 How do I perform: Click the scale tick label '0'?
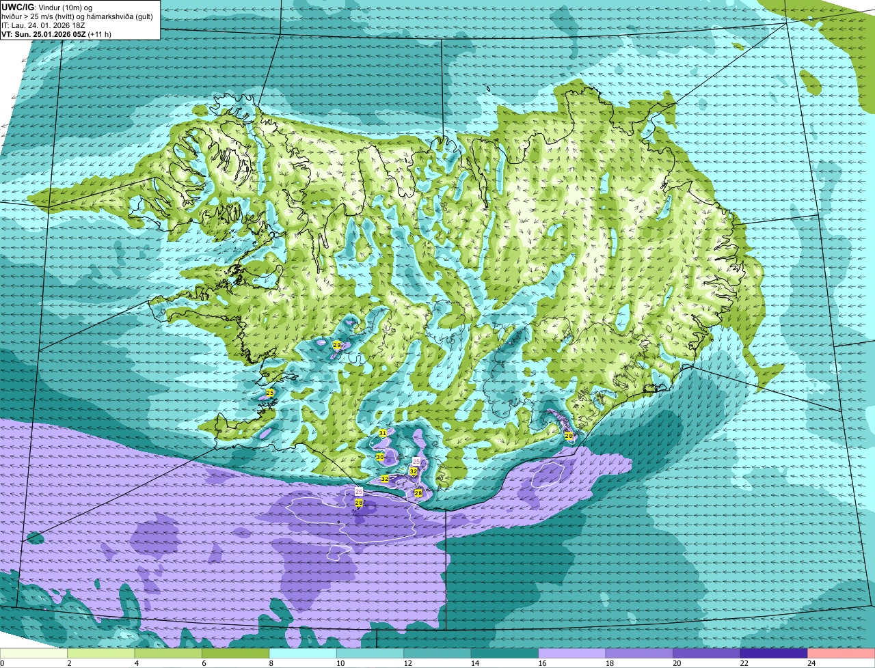(2, 663)
